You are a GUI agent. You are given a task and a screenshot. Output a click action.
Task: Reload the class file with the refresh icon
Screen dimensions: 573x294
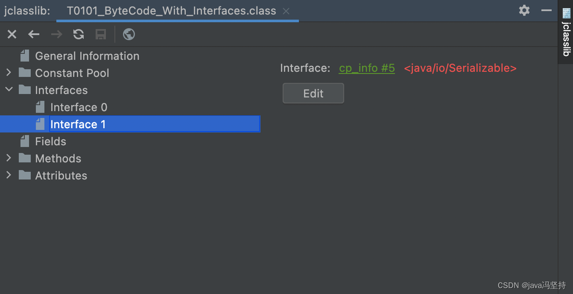(79, 34)
